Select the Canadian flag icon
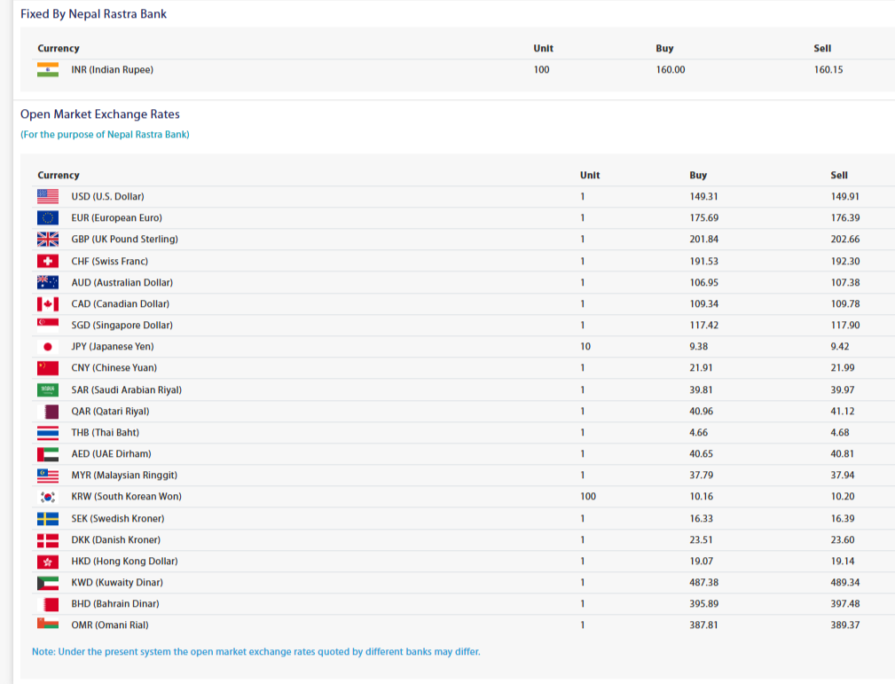 pyautogui.click(x=48, y=303)
